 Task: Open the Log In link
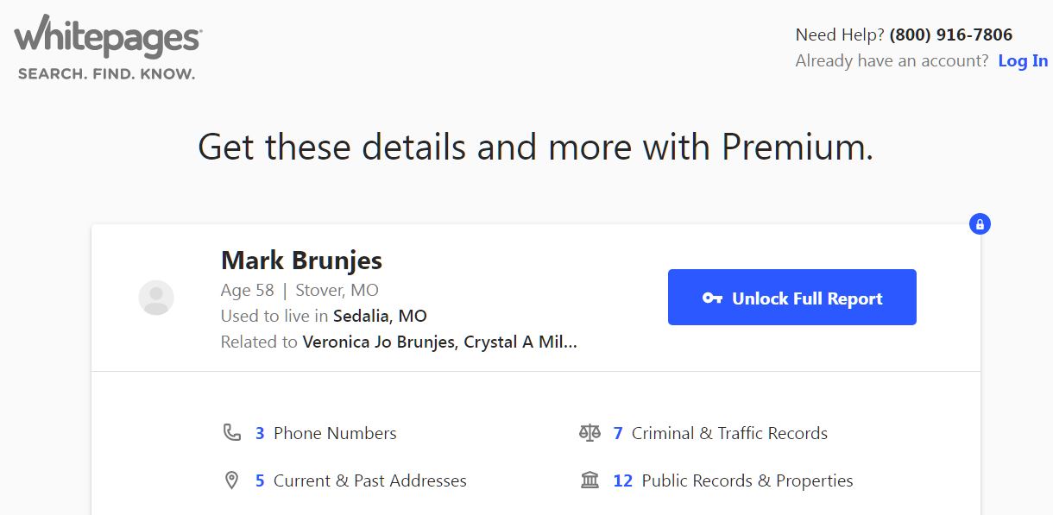1023,61
